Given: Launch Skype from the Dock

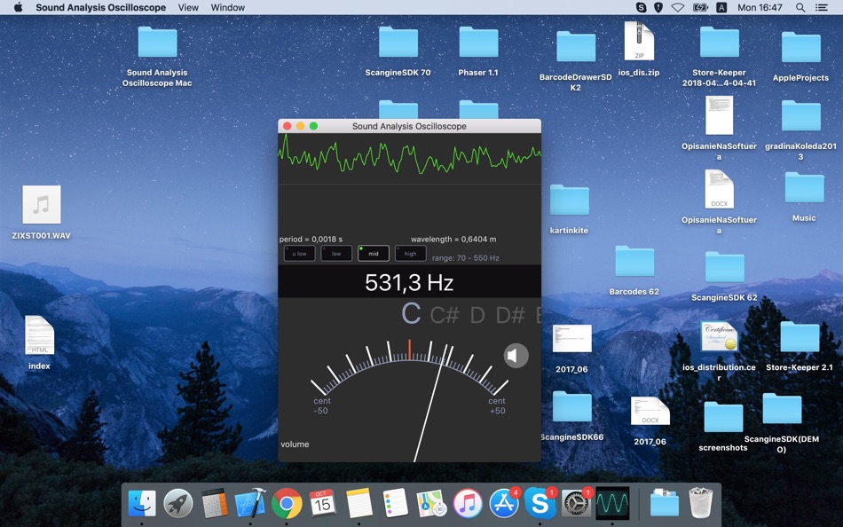Looking at the screenshot, I should click(x=540, y=503).
